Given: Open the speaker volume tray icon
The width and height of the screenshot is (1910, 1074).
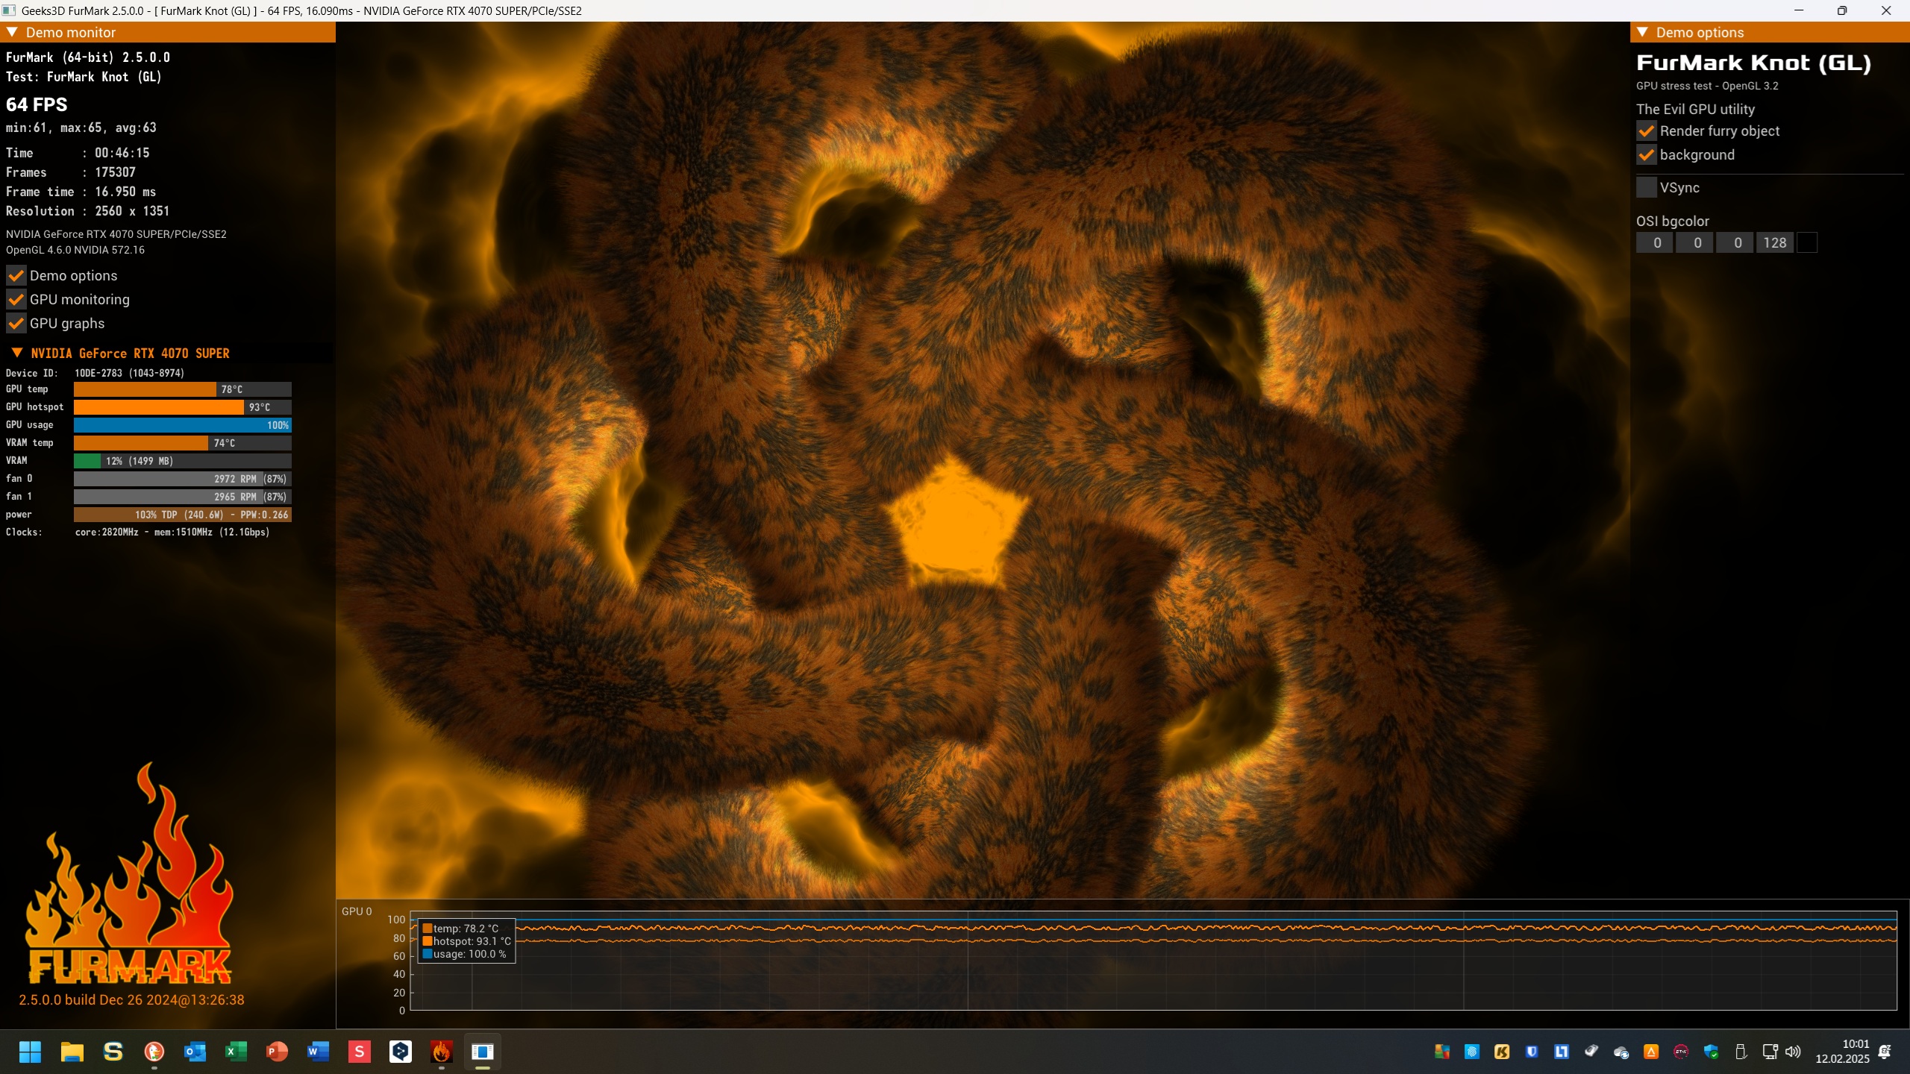Looking at the screenshot, I should point(1793,1052).
